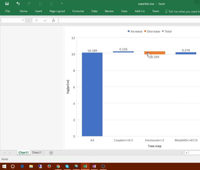This screenshot has height=170, width=200.
Task: Select the orange Decrease bar for Enclosure<=2
Action: [x=155, y=53]
